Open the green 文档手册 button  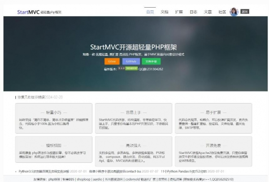(151, 61)
